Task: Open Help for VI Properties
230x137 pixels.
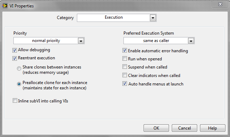Action: click(x=213, y=128)
